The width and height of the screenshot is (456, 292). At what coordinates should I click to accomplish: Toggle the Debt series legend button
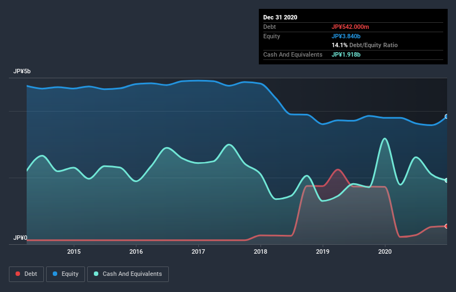(26, 274)
